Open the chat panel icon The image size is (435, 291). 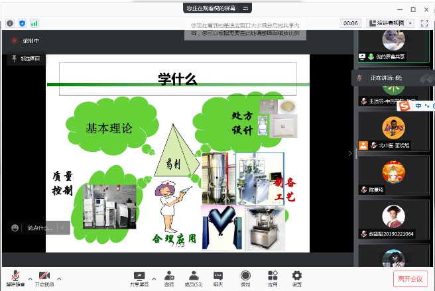point(217,276)
